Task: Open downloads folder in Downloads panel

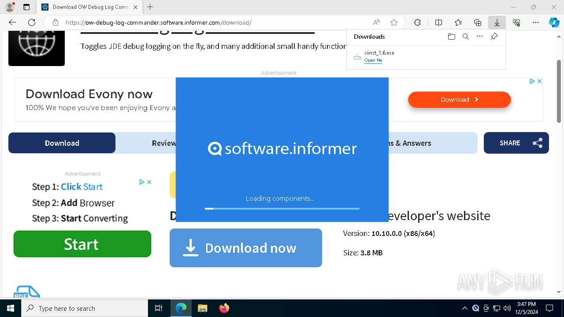Action: [451, 37]
